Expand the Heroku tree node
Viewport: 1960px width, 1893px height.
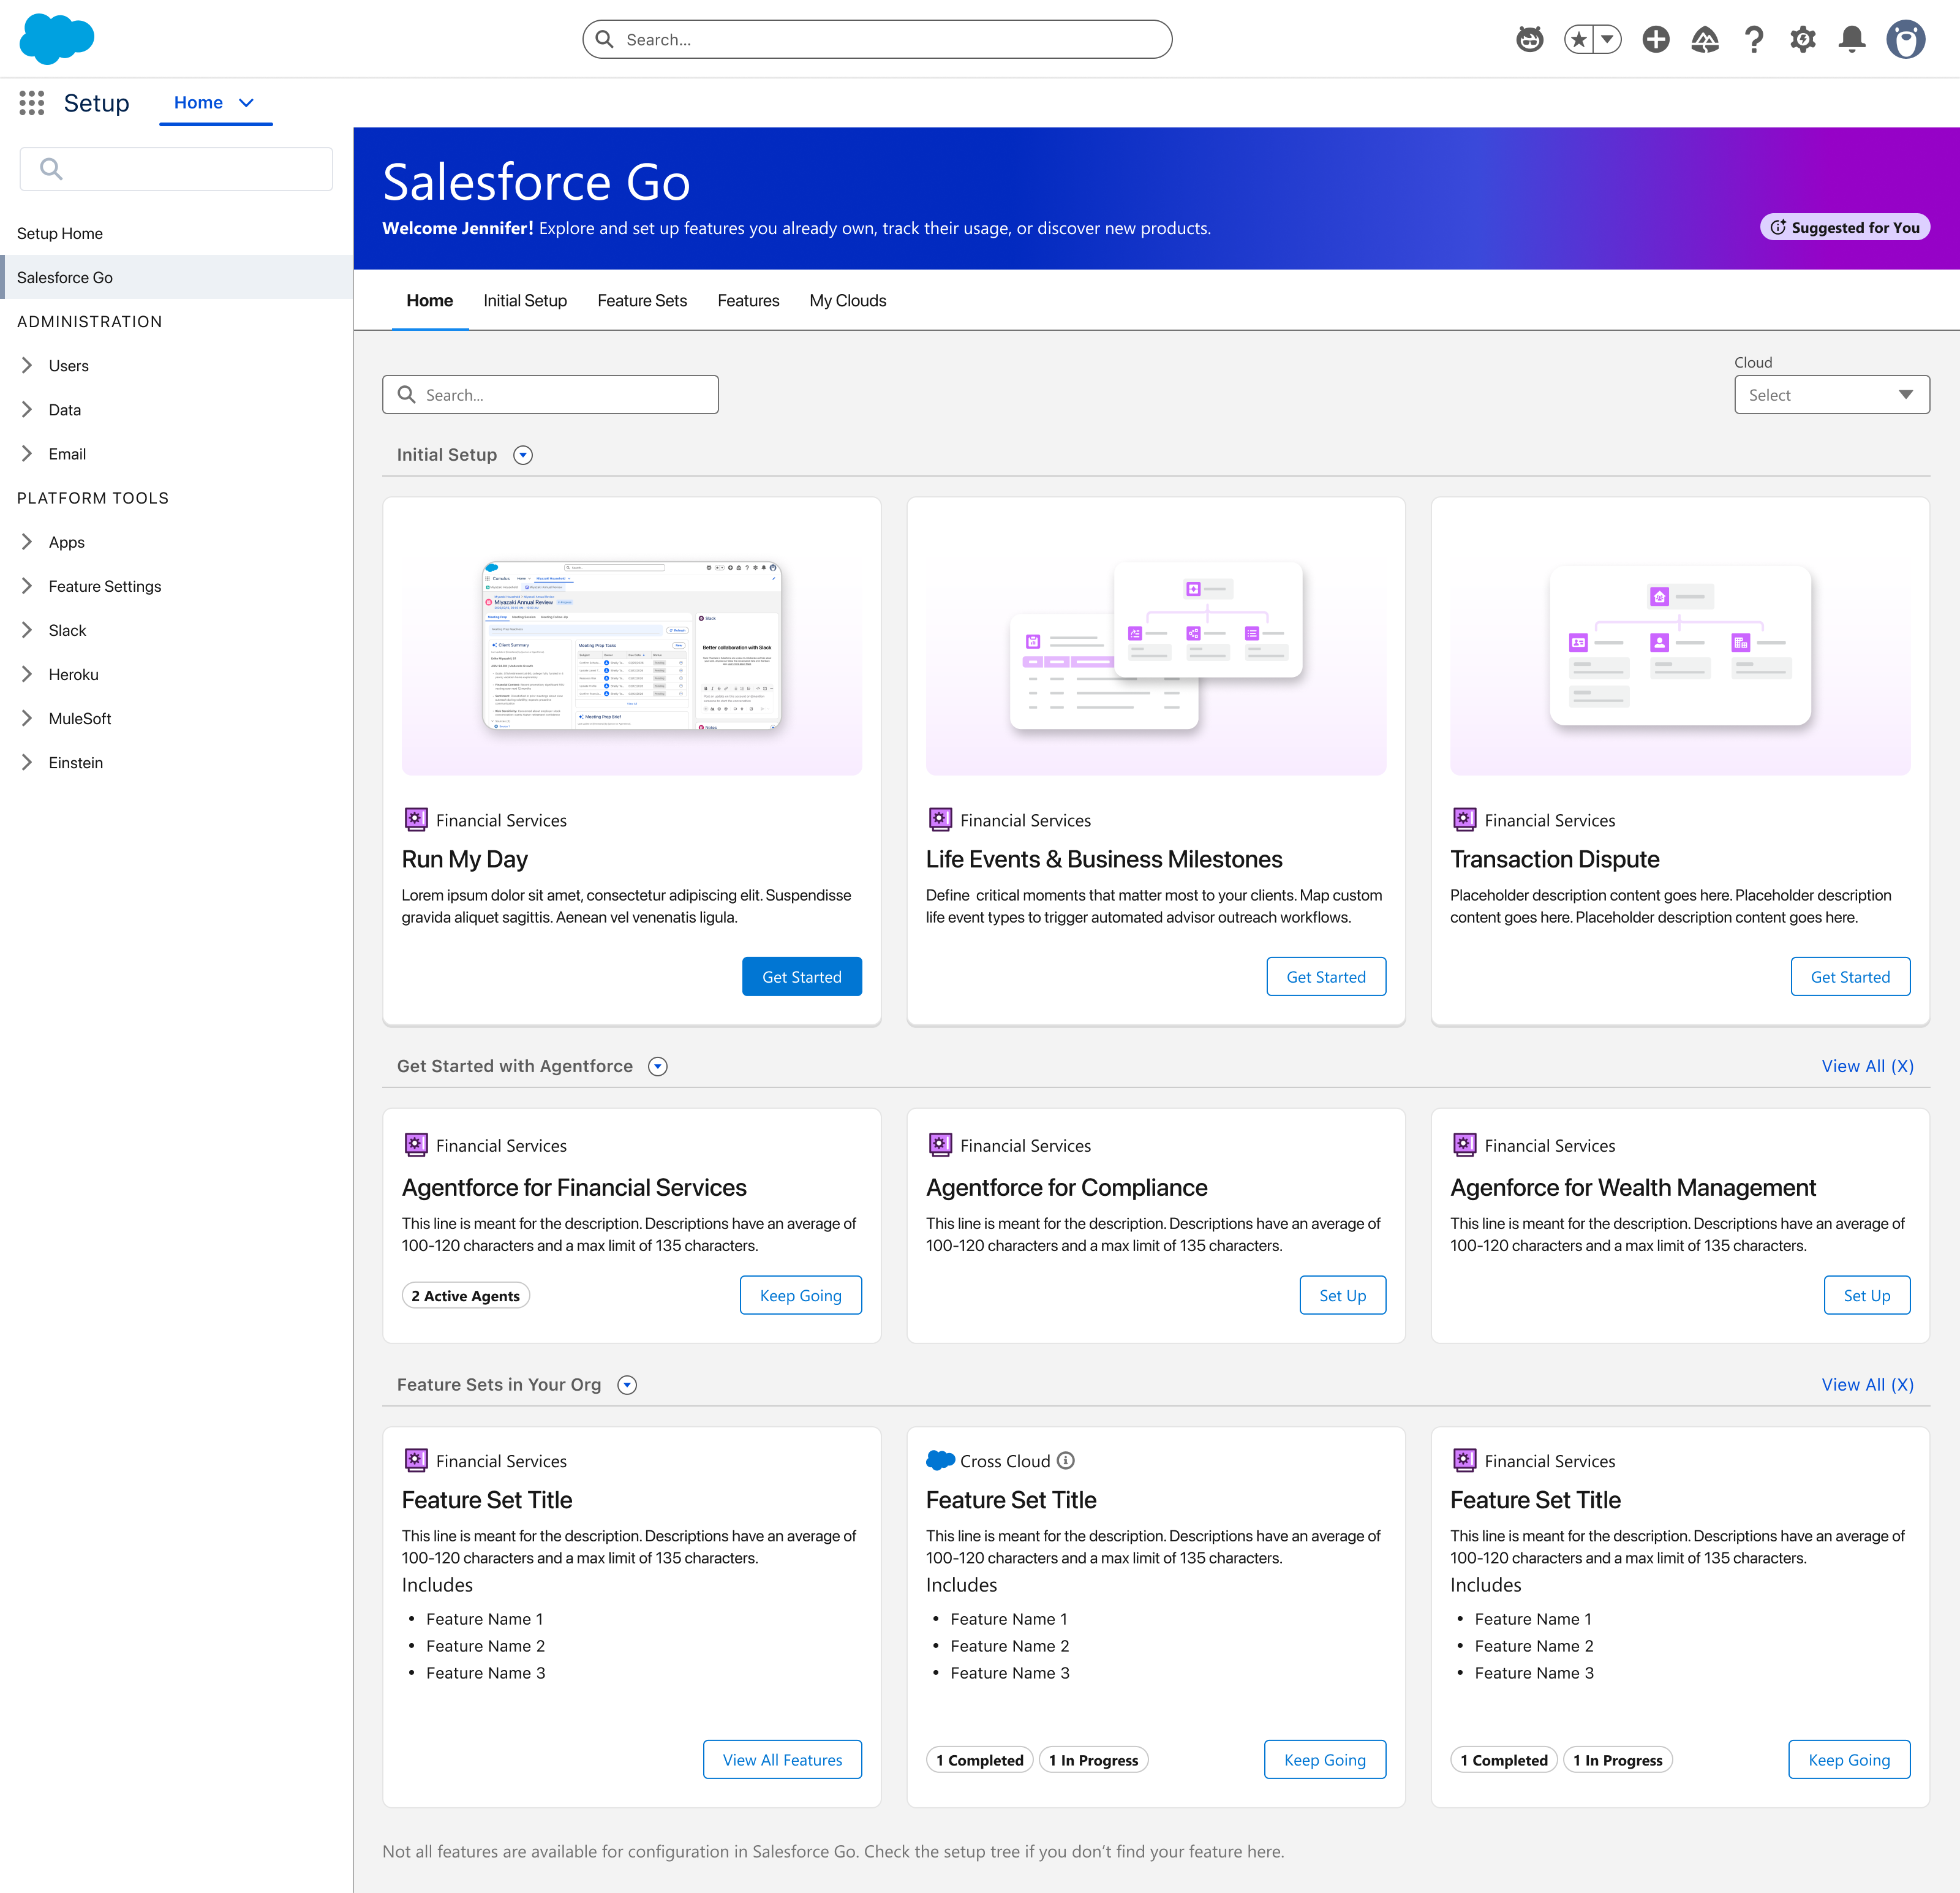(x=27, y=674)
